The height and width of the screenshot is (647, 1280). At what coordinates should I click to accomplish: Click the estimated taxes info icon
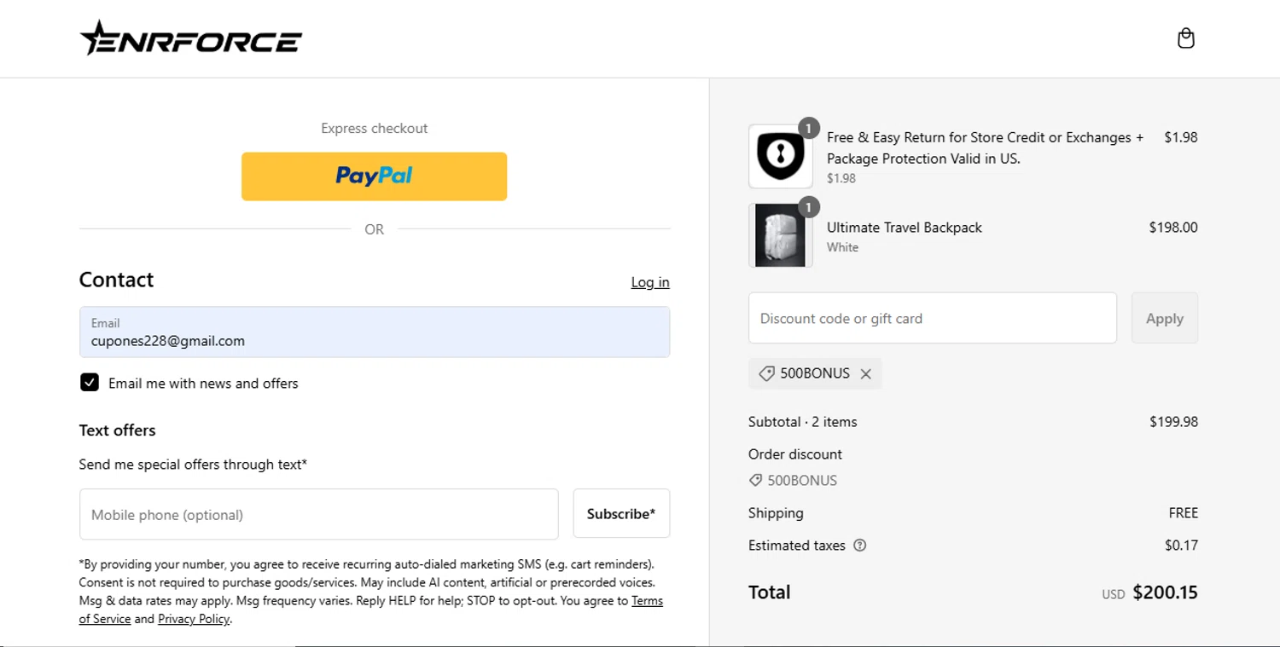tap(859, 546)
